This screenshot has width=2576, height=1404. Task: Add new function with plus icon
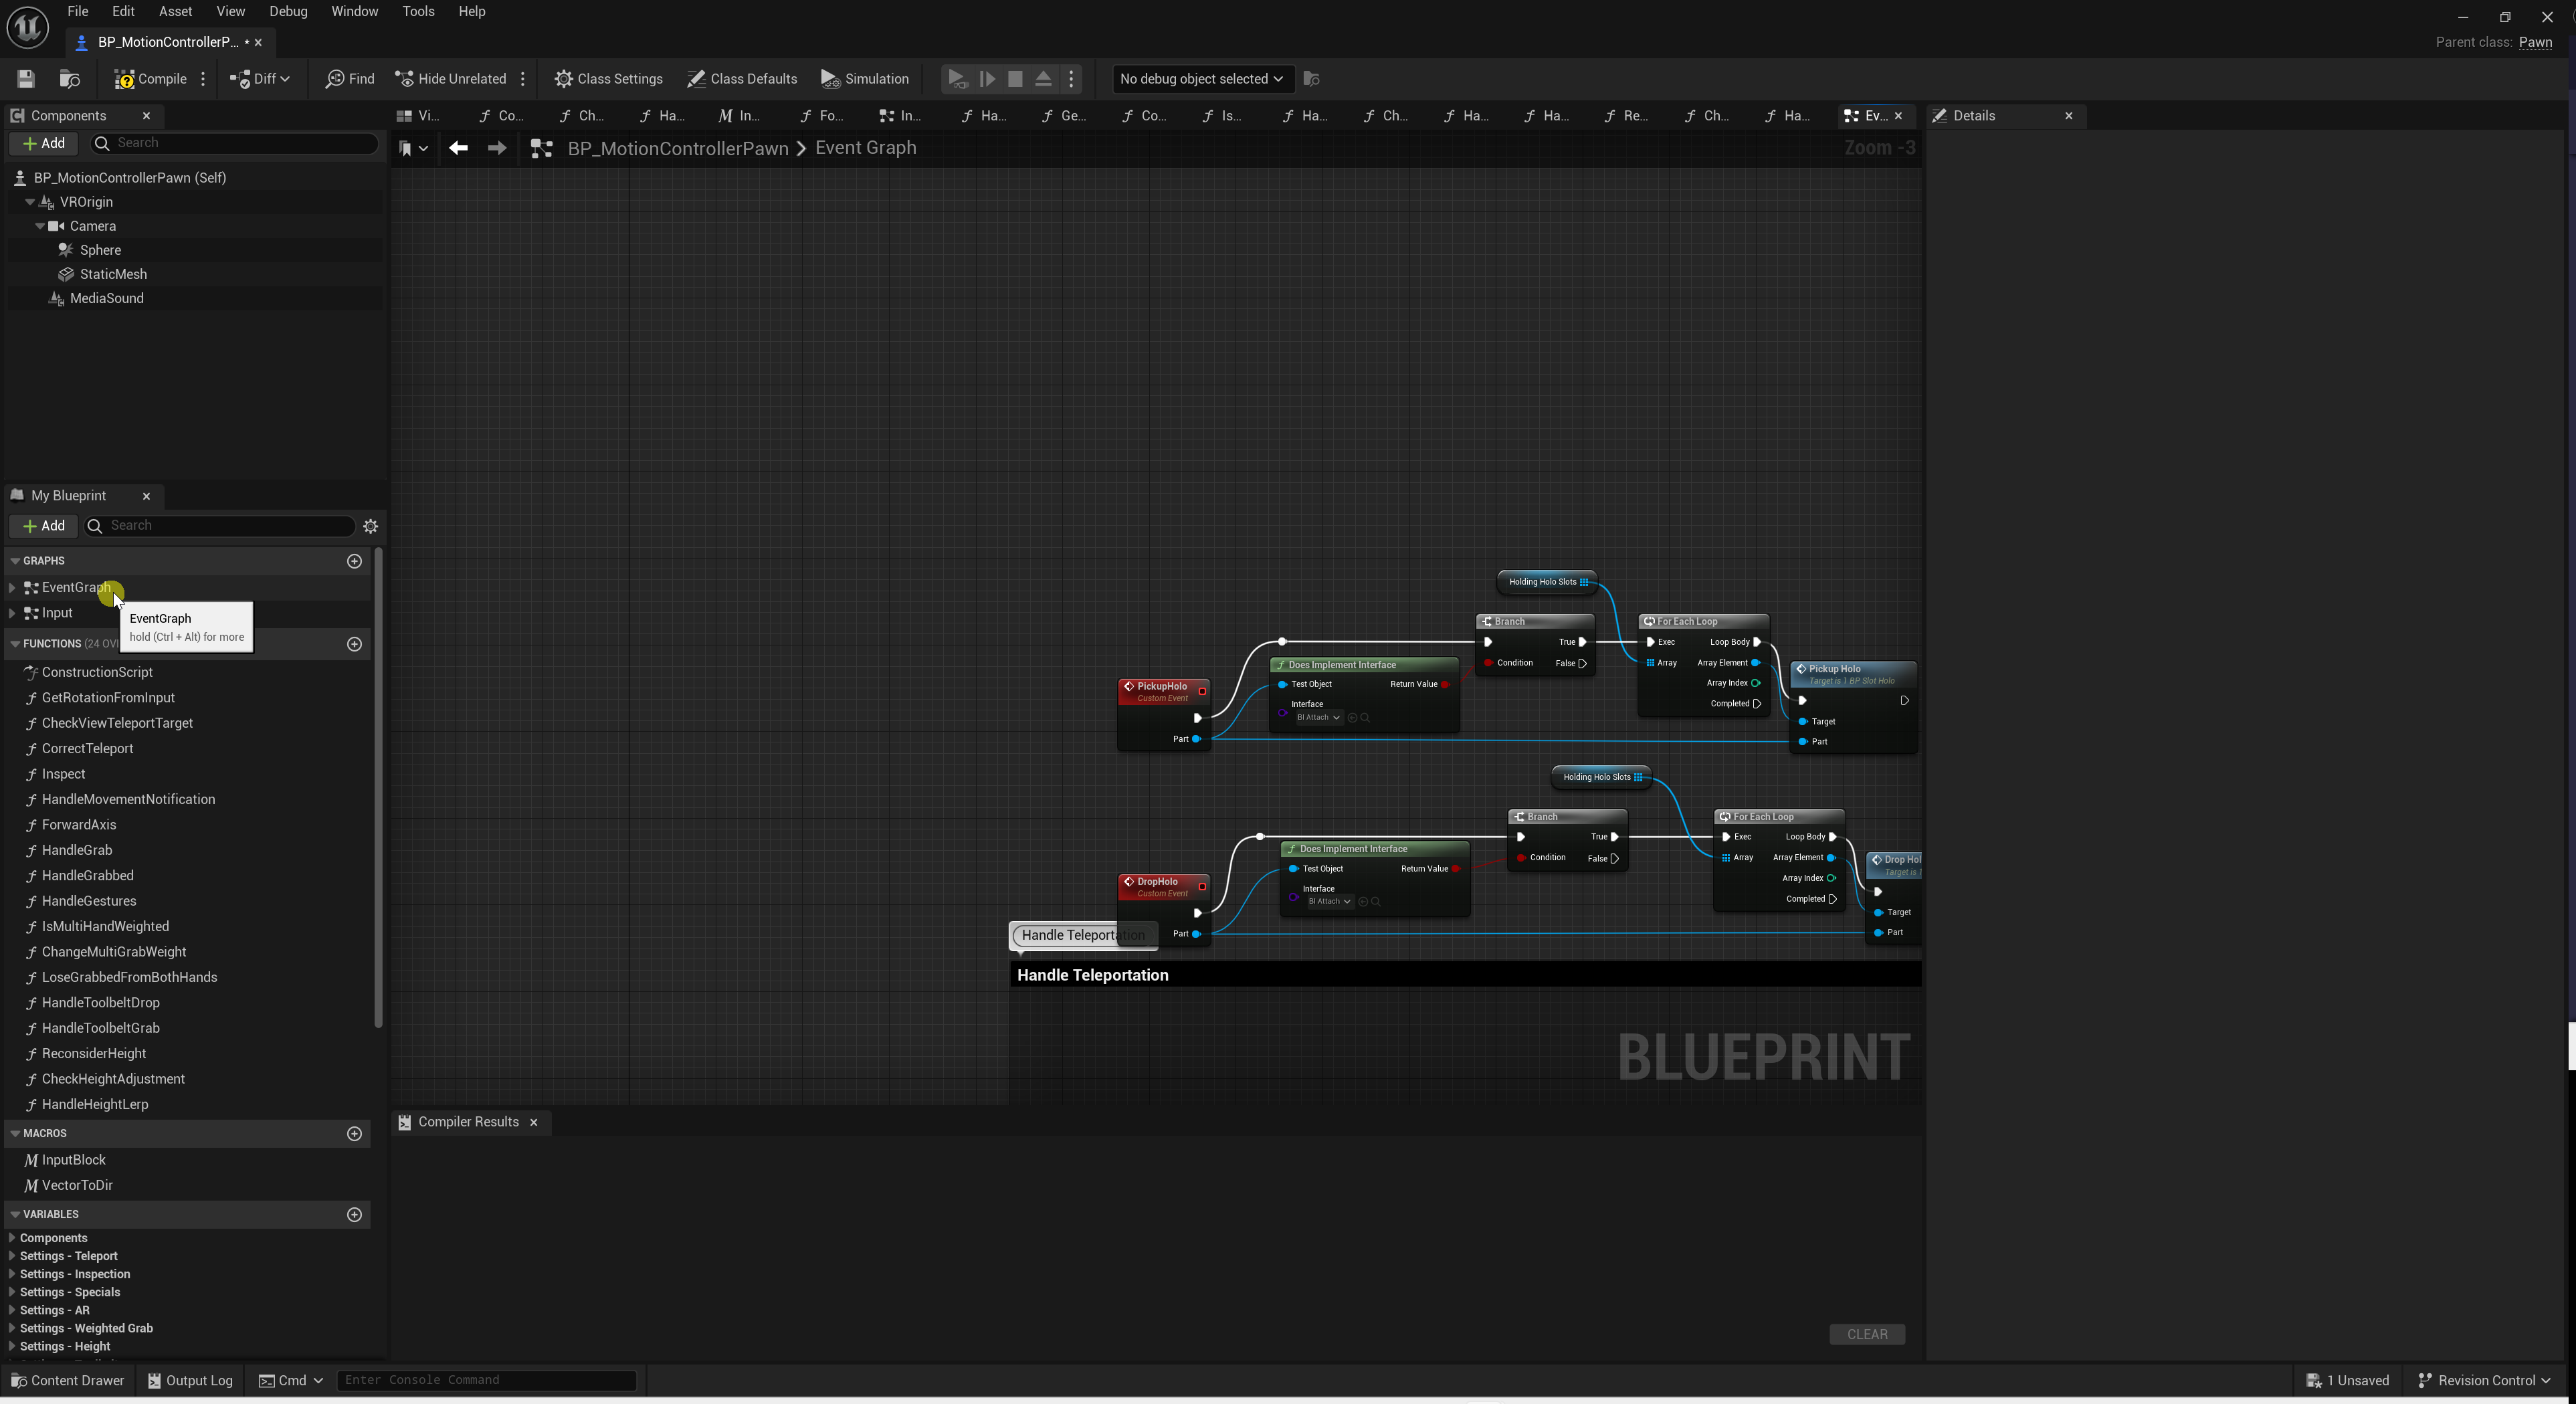(x=354, y=644)
